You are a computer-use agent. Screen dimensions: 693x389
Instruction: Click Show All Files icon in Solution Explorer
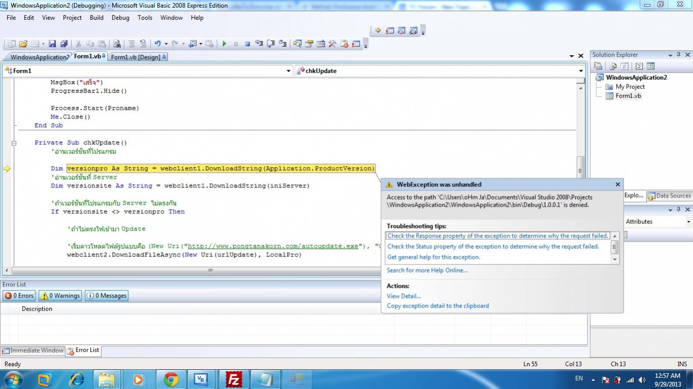pos(613,66)
